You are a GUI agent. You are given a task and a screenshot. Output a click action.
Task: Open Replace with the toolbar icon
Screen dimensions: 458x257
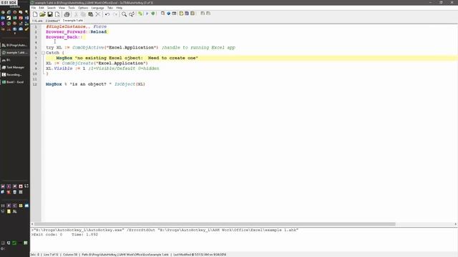[x=132, y=14]
